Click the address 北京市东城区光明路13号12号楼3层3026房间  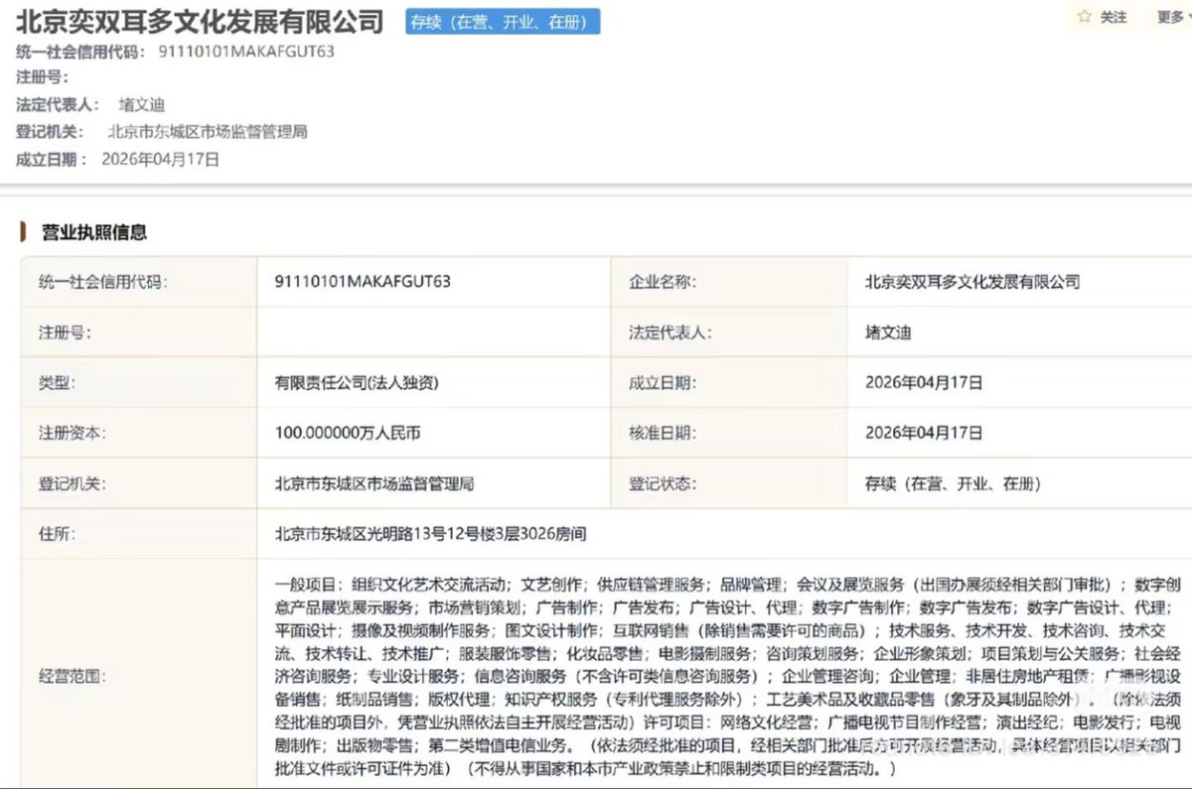430,535
